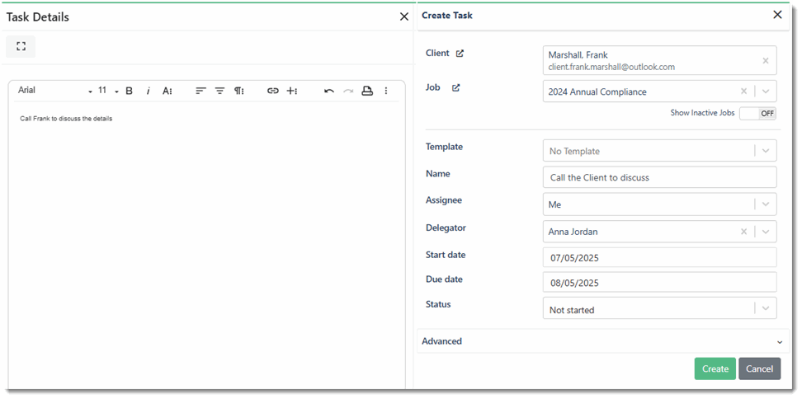802x399 pixels.
Task: Open the Job dropdown arrow
Action: pos(766,92)
